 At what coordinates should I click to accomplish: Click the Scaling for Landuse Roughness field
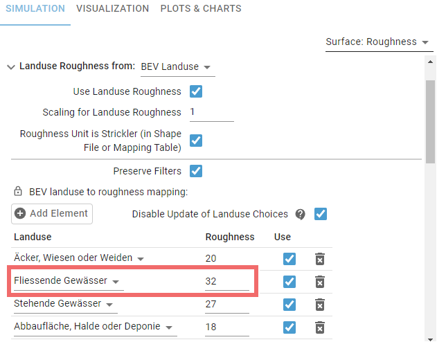pyautogui.click(x=211, y=112)
